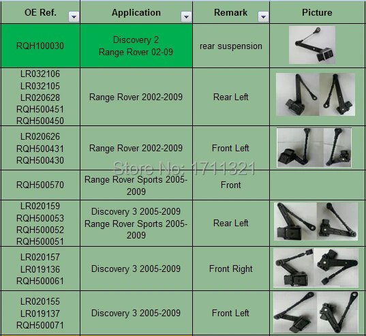Select the text LR020159

[40, 207]
